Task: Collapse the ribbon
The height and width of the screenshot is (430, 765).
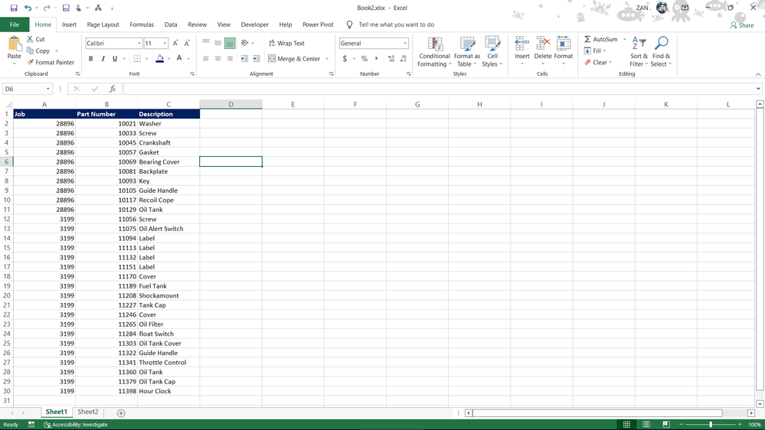Action: (x=758, y=74)
